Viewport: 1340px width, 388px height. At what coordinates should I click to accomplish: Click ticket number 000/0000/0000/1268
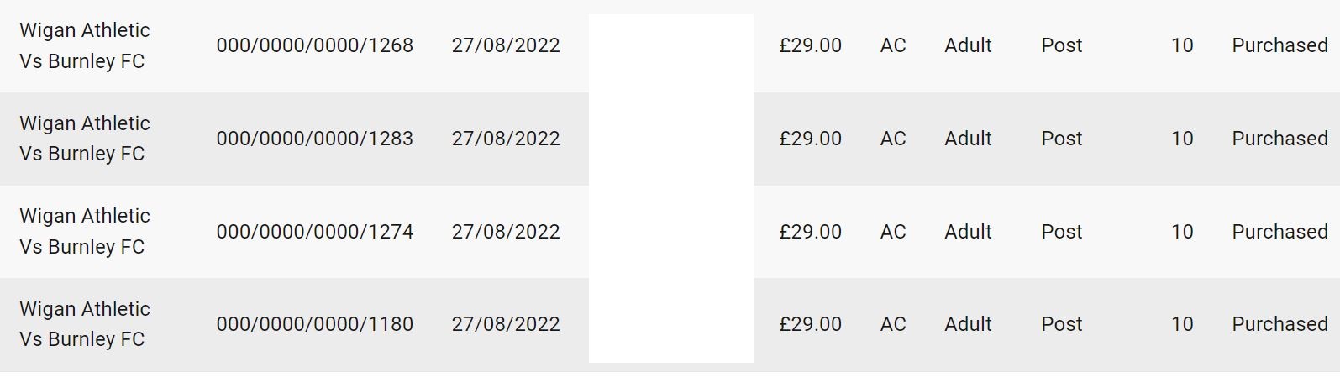pyautogui.click(x=314, y=45)
